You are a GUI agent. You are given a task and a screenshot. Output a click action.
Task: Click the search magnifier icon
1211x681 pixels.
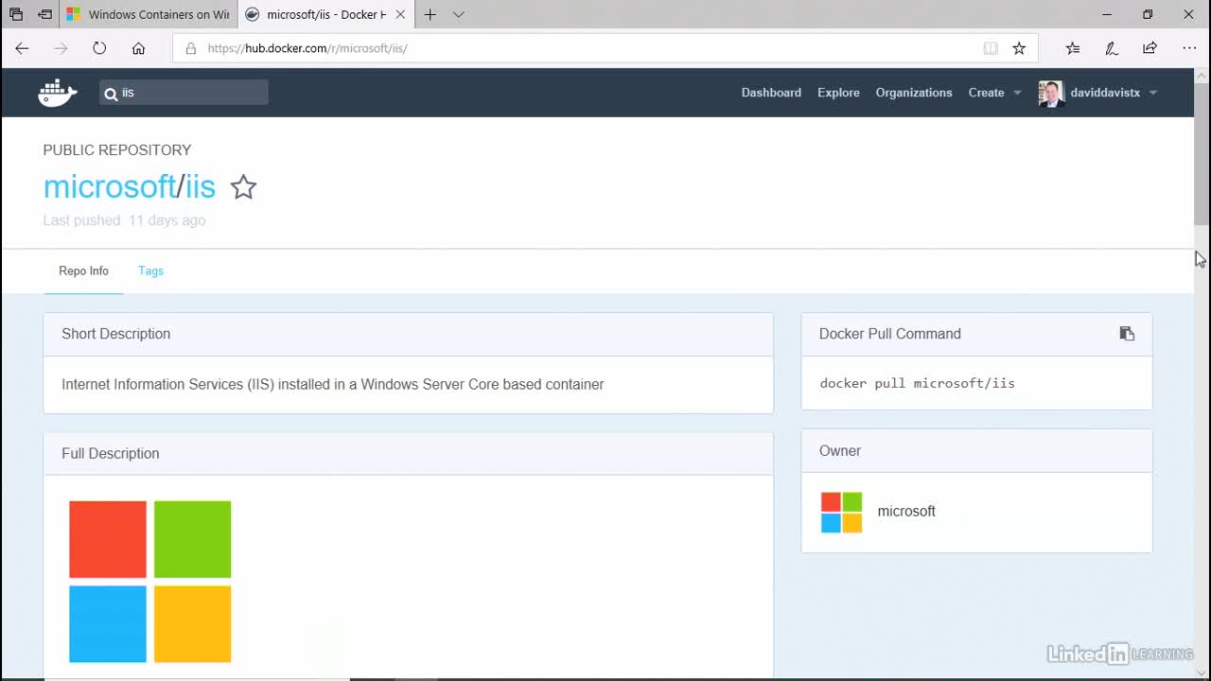(111, 93)
